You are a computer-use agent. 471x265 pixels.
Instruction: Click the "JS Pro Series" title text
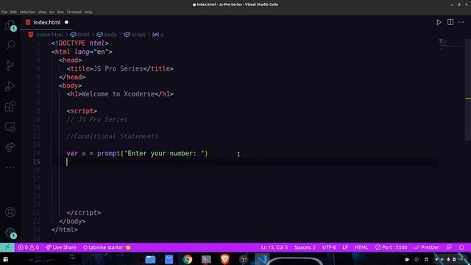click(118, 68)
